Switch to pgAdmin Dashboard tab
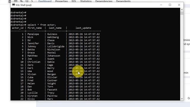 tap(45, 1)
